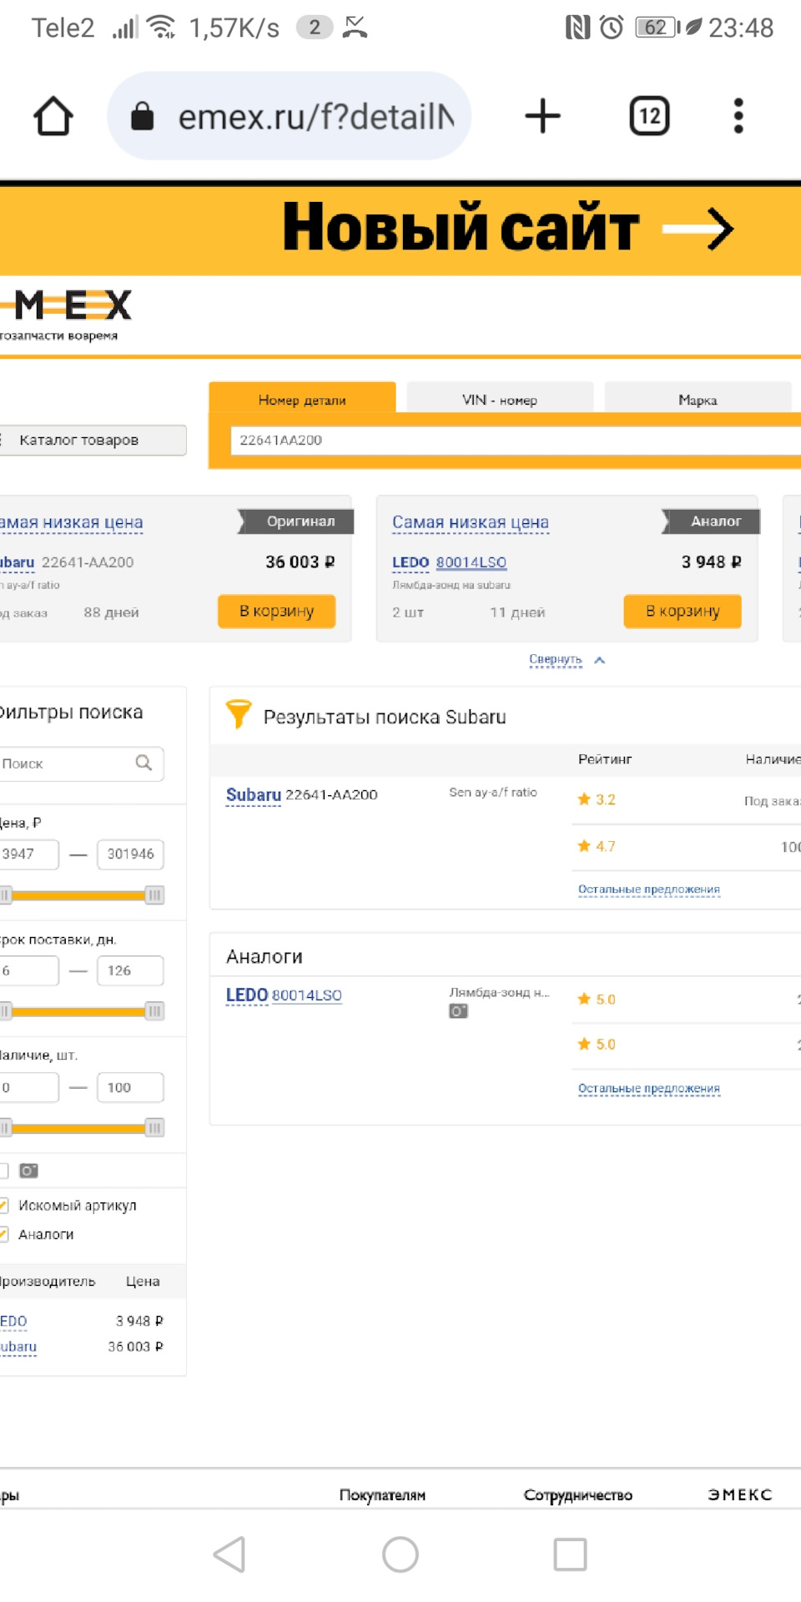Screen dimensions: 801x1602
Task: Tap the search magnifier icon in filters
Action: pos(144,763)
